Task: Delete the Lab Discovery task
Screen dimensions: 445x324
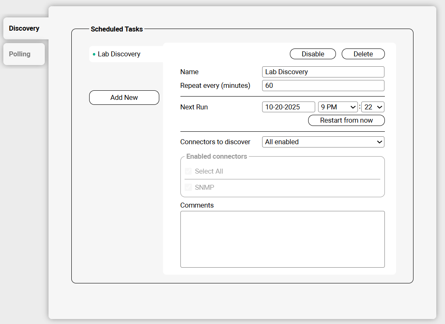Action: point(363,54)
